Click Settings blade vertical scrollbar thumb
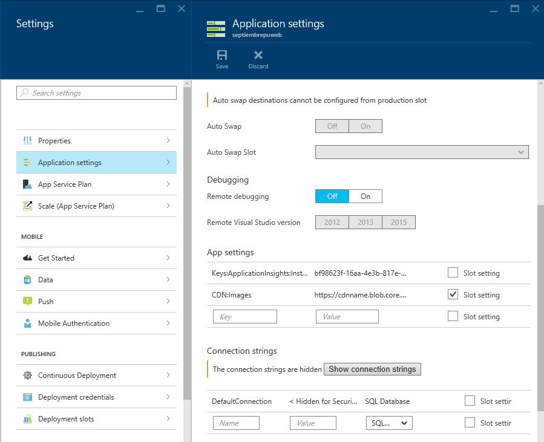The height and width of the screenshot is (442, 544). pyautogui.click(x=187, y=242)
